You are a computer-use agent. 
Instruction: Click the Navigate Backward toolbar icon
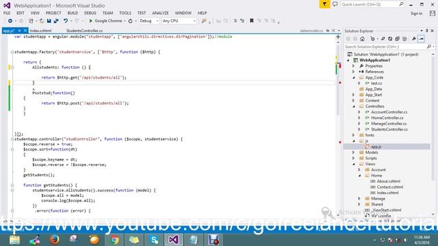click(x=10, y=21)
